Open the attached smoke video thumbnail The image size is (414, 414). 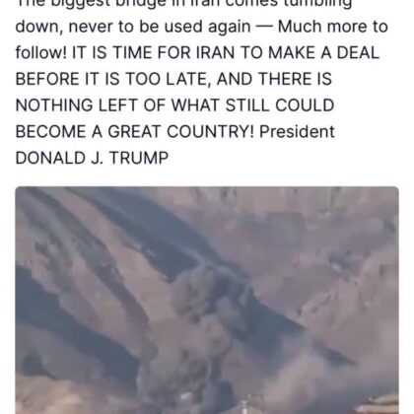[x=207, y=300]
